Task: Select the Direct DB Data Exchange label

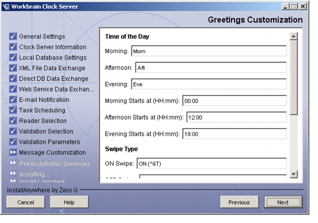Action: point(53,79)
